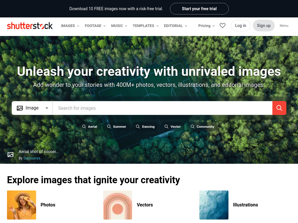Click magnifier icon on Community chip

coord(193,127)
